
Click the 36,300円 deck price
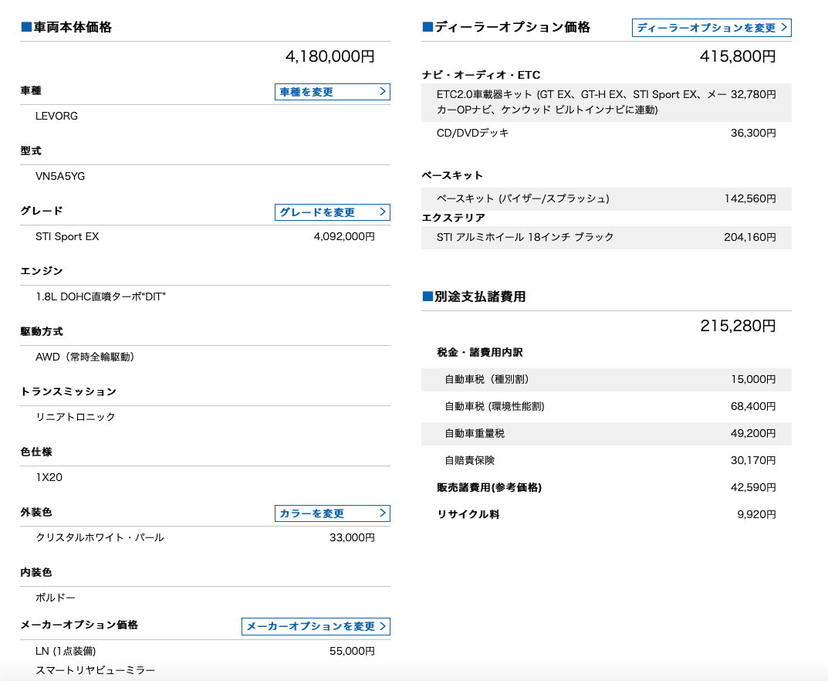[x=754, y=133]
